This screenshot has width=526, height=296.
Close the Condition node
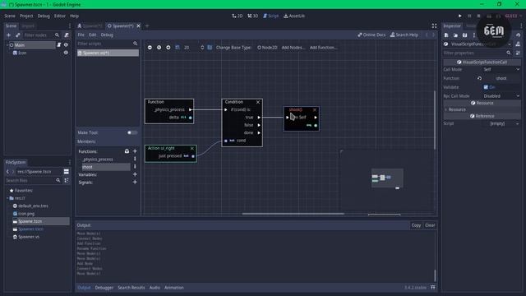pos(258,102)
